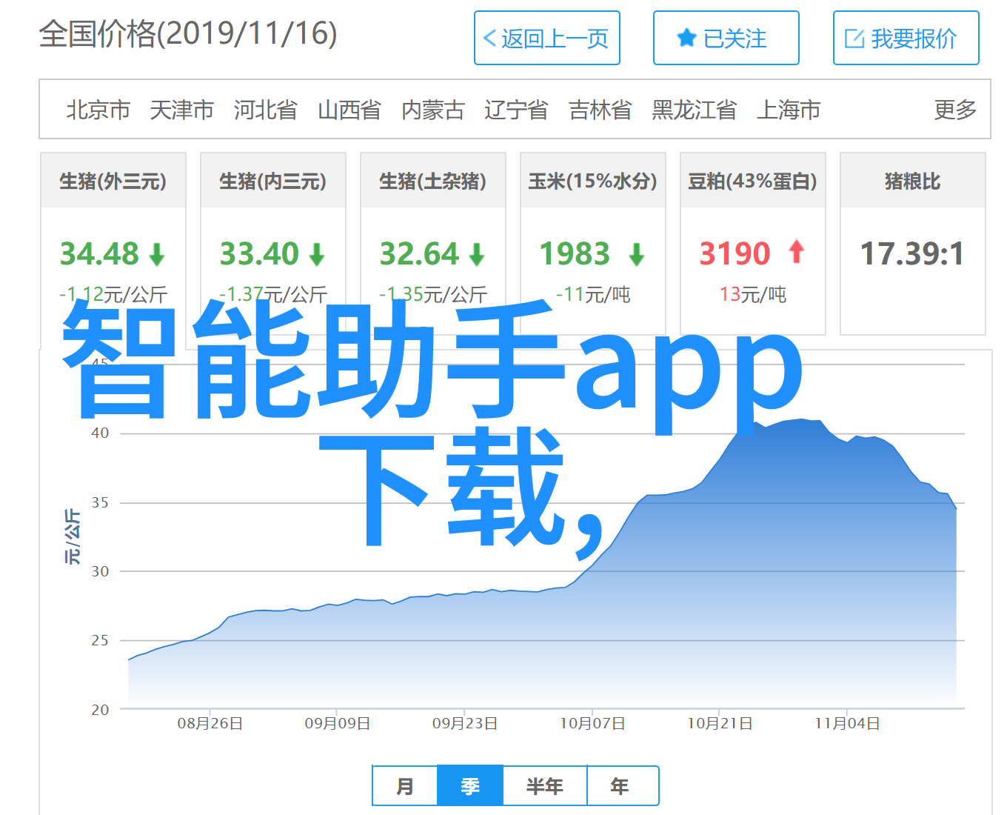The width and height of the screenshot is (1007, 815).
Task: Click down arrow beside 34.48
Action: [157, 256]
